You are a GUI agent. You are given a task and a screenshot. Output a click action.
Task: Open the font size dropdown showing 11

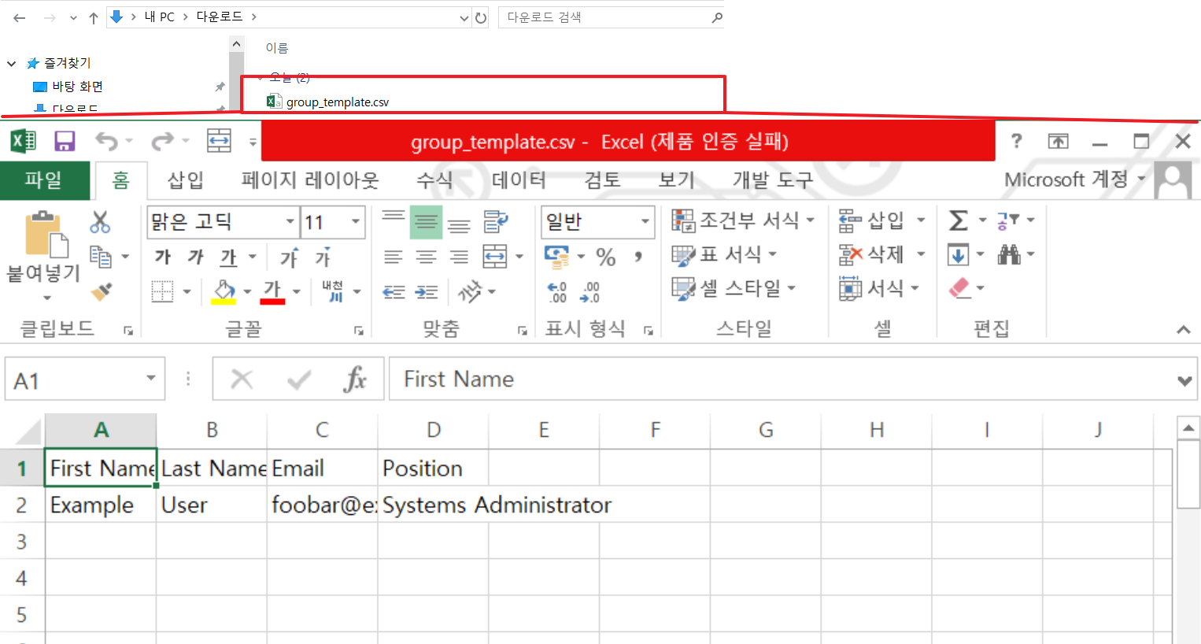(356, 222)
